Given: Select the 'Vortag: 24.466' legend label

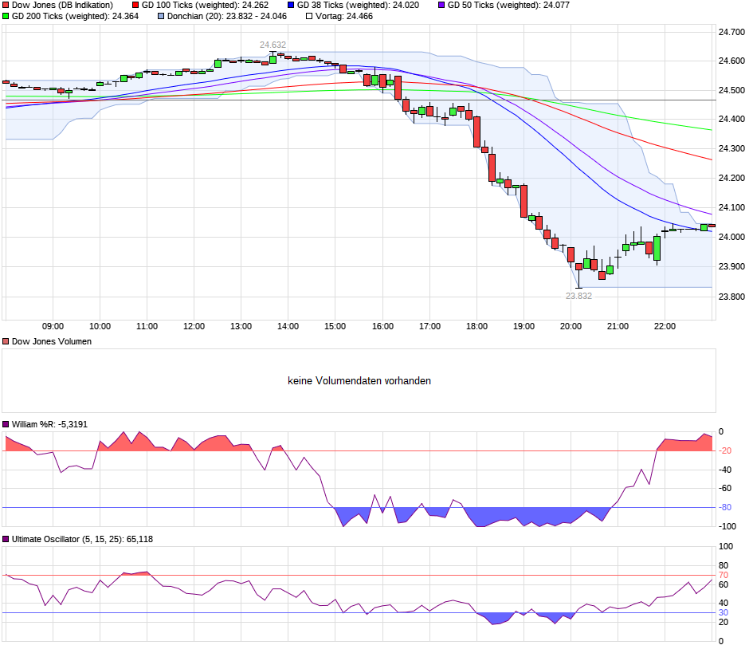Looking at the screenshot, I should [344, 16].
